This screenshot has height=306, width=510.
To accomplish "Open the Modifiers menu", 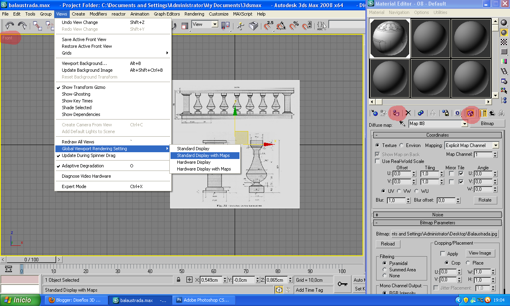I will (x=98, y=14).
